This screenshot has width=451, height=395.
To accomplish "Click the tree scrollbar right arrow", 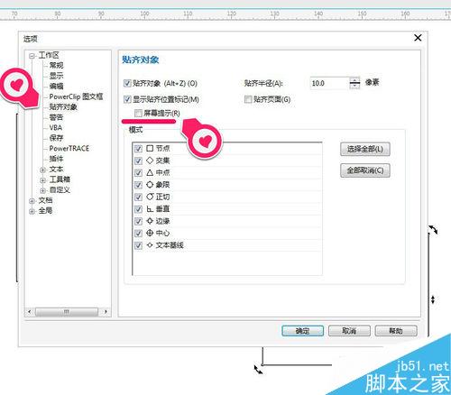I will point(106,312).
